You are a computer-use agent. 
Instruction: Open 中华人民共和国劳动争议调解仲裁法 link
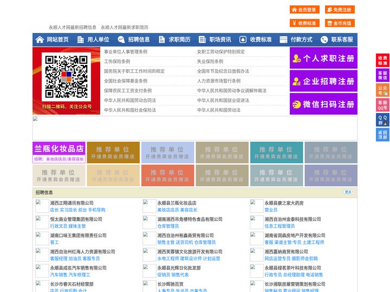(232, 90)
